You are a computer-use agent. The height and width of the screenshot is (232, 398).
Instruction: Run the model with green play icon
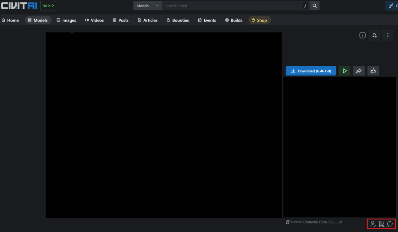point(344,71)
